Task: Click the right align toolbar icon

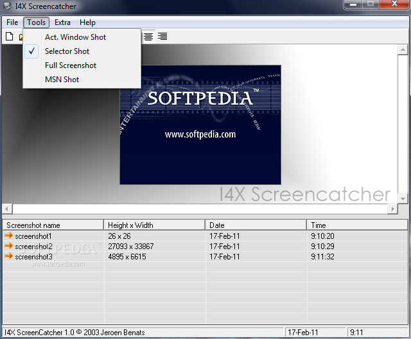Action: 162,37
